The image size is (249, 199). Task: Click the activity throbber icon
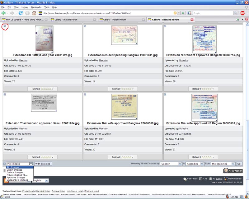click(x=246, y=7)
